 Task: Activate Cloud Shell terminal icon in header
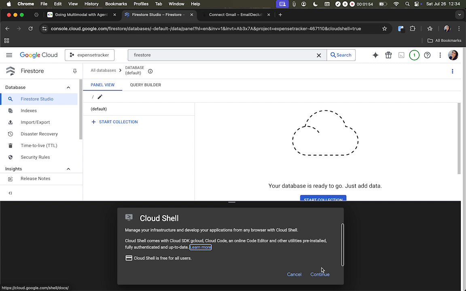pyautogui.click(x=401, y=55)
